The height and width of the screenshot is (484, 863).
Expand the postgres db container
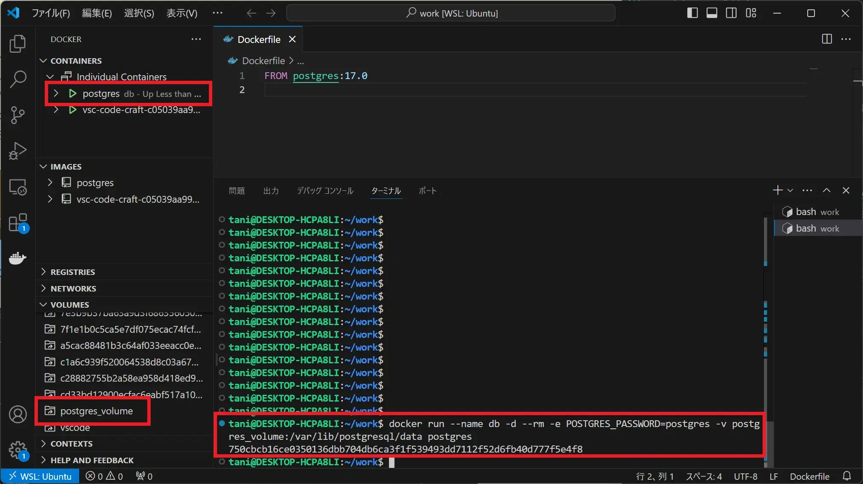(x=56, y=93)
